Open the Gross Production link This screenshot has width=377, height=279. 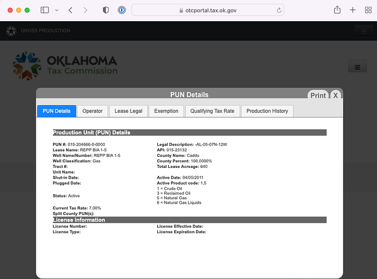pyautogui.click(x=45, y=31)
